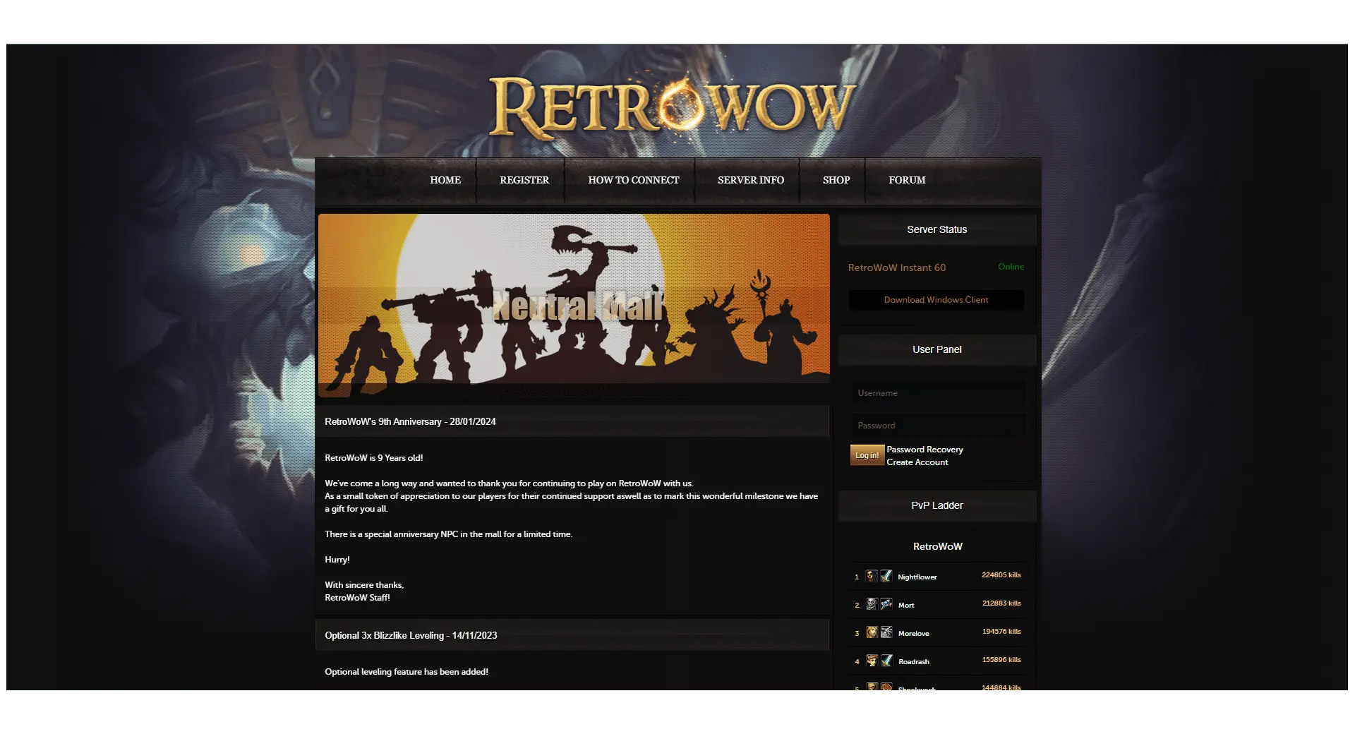The height and width of the screenshot is (734, 1355).
Task: Click the Password input field
Action: click(x=938, y=426)
